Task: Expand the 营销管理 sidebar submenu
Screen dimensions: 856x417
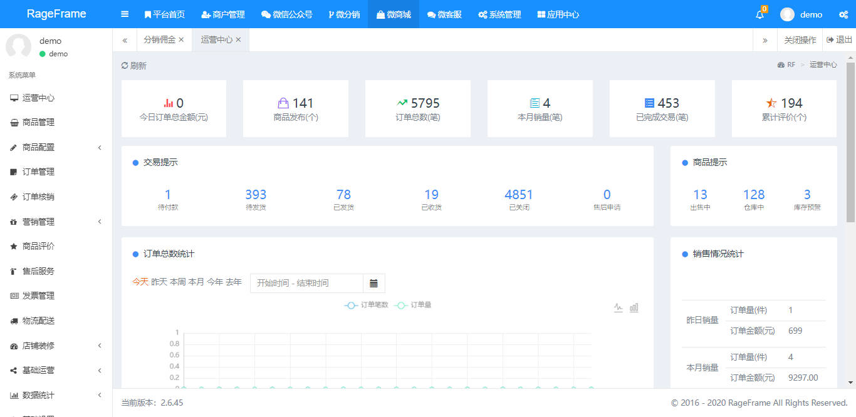Action: tap(56, 222)
